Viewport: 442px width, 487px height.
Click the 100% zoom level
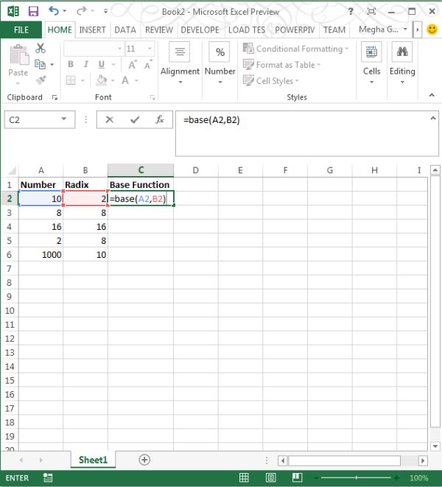click(x=418, y=477)
